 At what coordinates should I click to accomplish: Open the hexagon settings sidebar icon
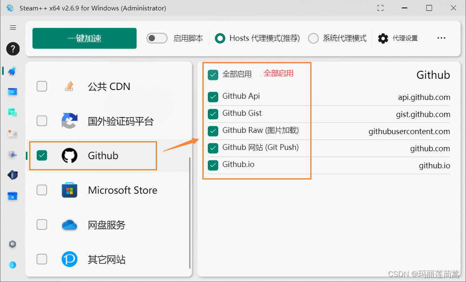click(12, 244)
